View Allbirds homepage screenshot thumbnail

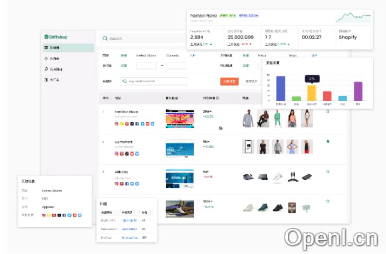pos(180,179)
